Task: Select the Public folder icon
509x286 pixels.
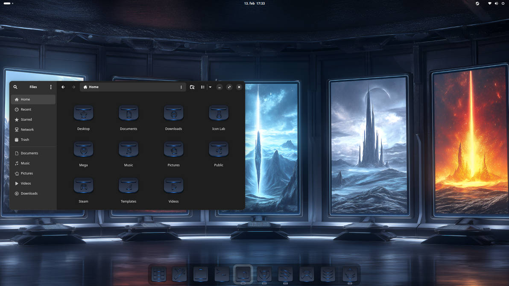Action: pyautogui.click(x=219, y=149)
